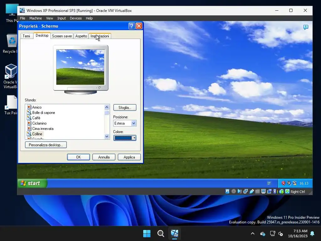This screenshot has width=321, height=241.
Task: Open the VirtualBox notification center icon
Action: pyautogui.click(x=306, y=27)
